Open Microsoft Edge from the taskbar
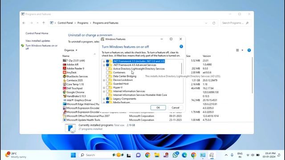 184,155
